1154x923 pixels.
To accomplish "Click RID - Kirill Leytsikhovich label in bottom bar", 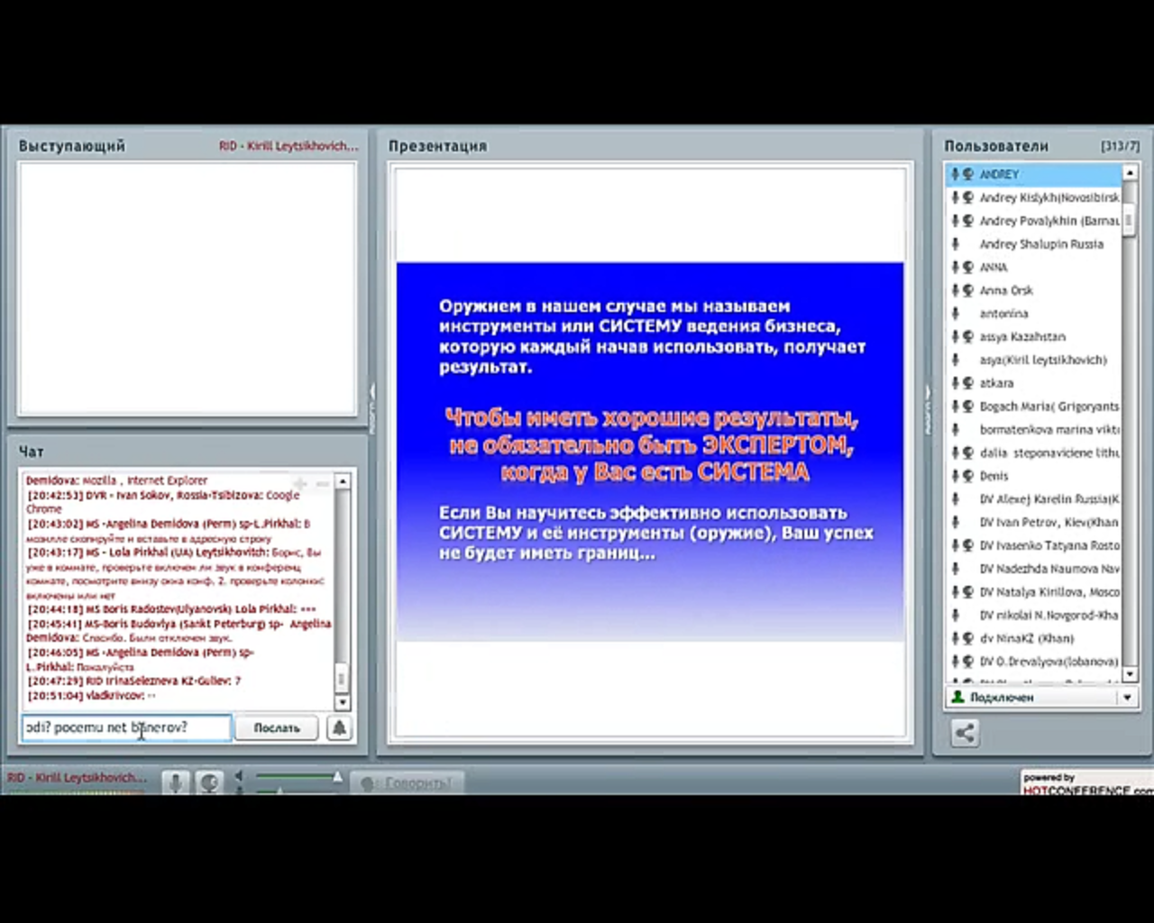I will tap(77, 778).
